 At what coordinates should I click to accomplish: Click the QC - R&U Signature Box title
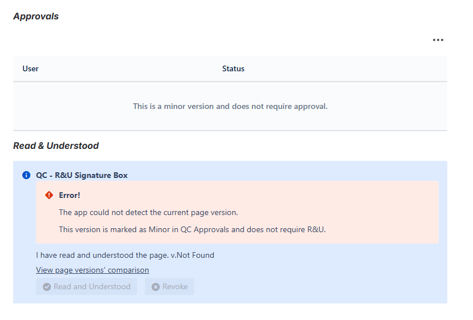pos(82,175)
